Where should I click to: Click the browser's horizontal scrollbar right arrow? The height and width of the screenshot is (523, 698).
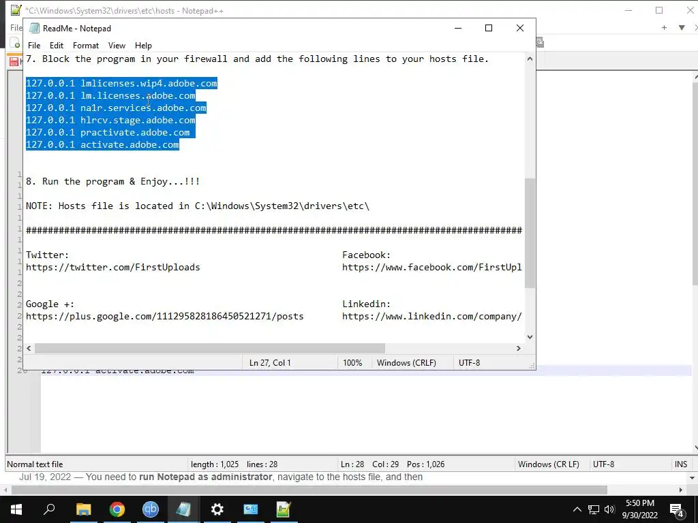pyautogui.click(x=681, y=490)
